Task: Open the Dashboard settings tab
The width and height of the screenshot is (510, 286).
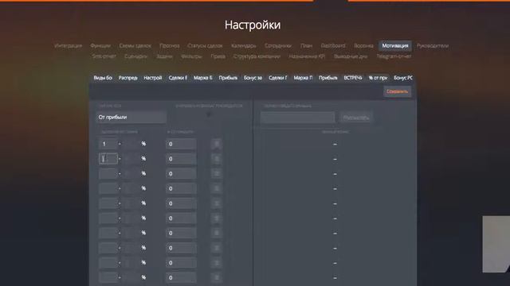Action: [333, 46]
